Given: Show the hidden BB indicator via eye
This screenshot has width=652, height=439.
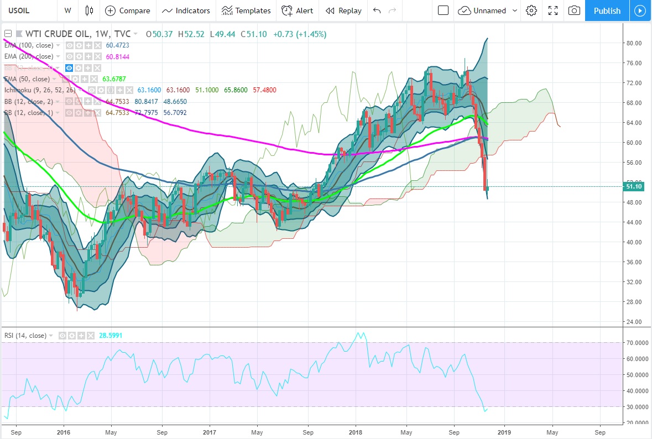Looking at the screenshot, I should [x=70, y=68].
